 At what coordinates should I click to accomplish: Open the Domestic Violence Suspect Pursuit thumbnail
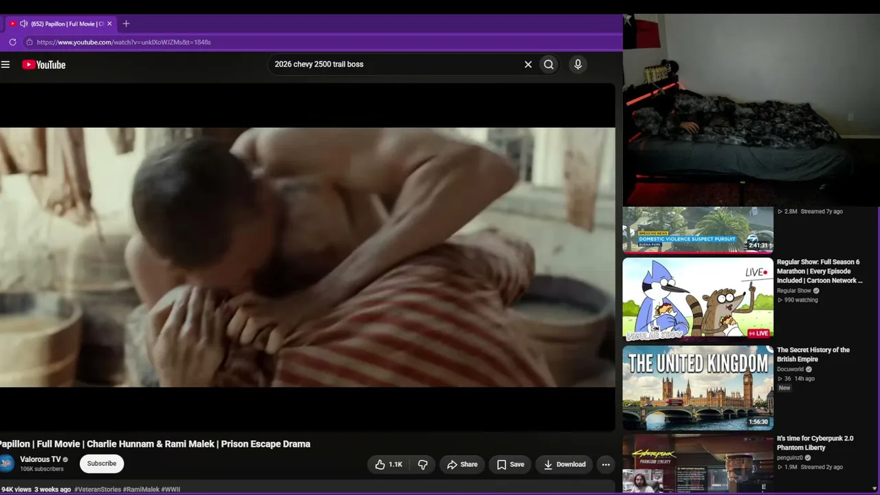(698, 230)
